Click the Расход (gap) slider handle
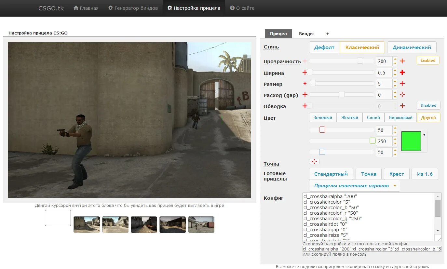Image resolution: width=447 pixels, height=269 pixels. [x=342, y=94]
